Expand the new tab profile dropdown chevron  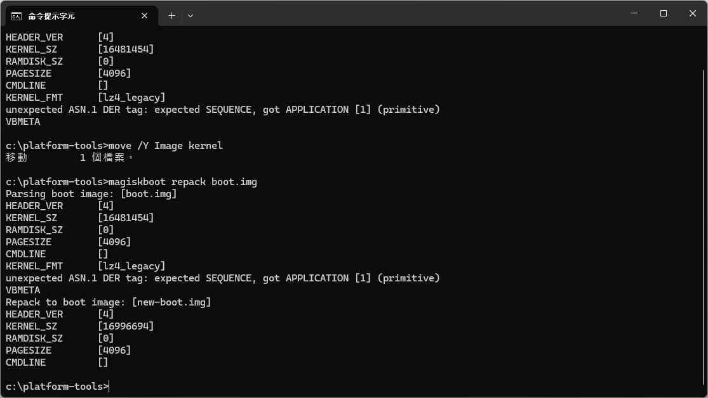click(x=190, y=16)
